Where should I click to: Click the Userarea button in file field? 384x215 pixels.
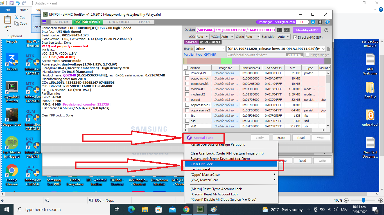coord(294,55)
